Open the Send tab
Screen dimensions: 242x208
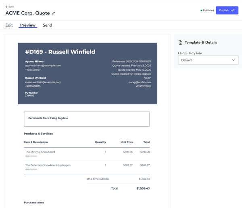pyautogui.click(x=47, y=25)
